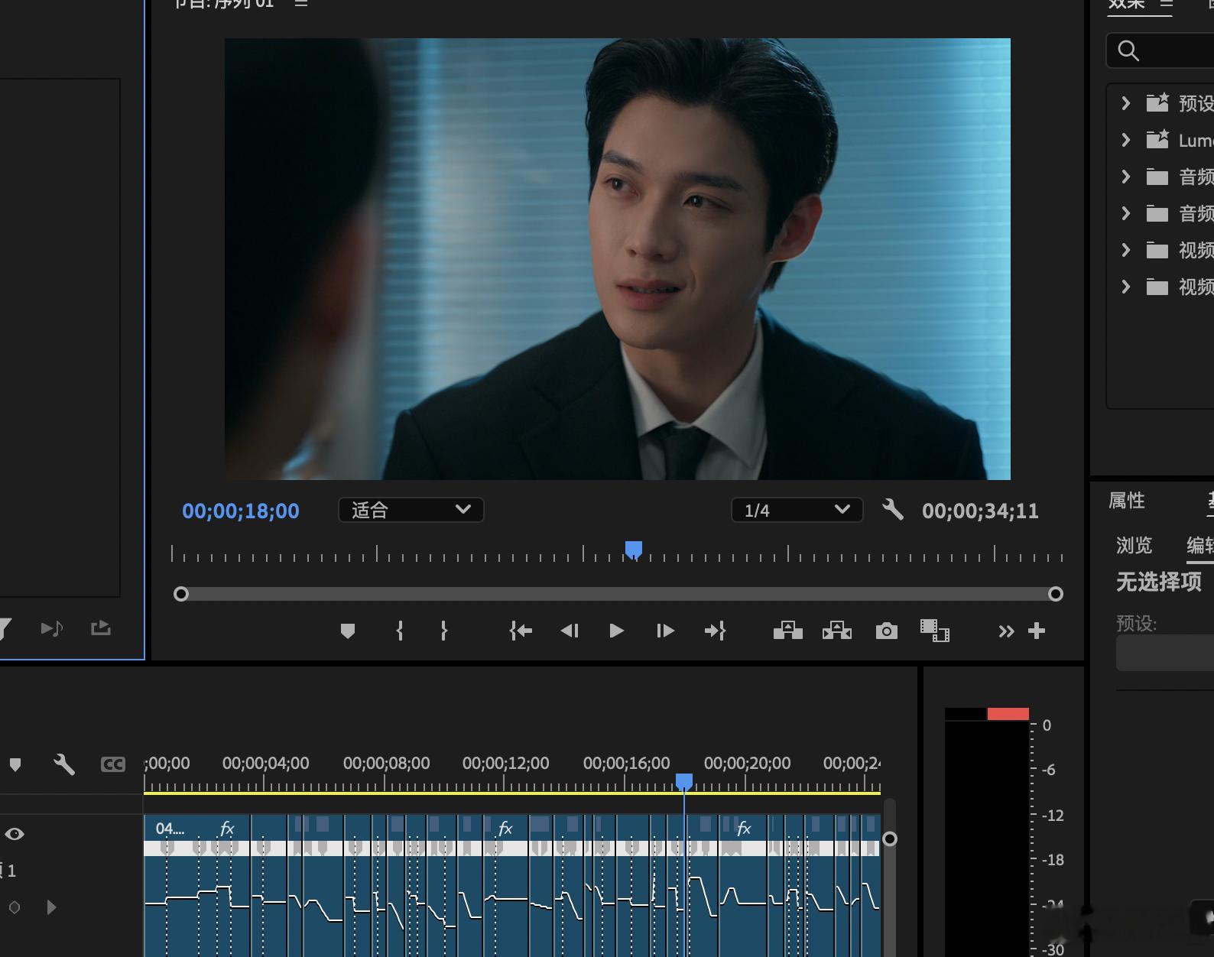1214x957 pixels.
Task: Click timeline ruler at 00;00;08;00
Action: (x=386, y=763)
